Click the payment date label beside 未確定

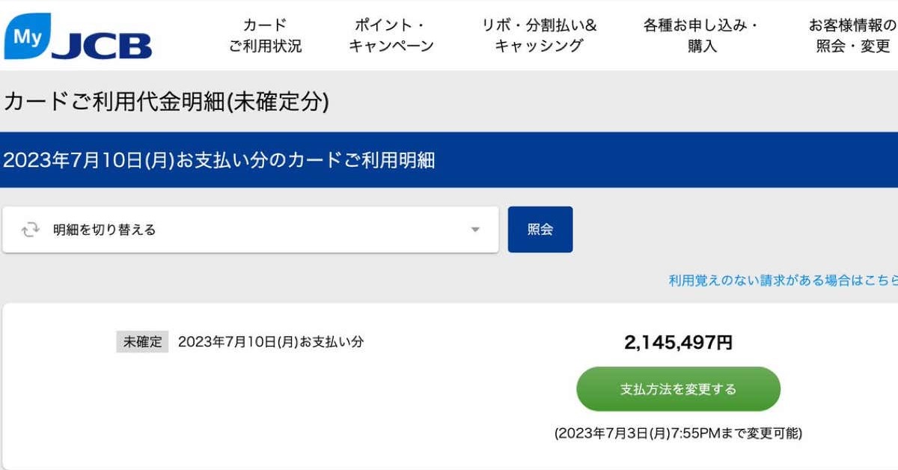pos(271,342)
